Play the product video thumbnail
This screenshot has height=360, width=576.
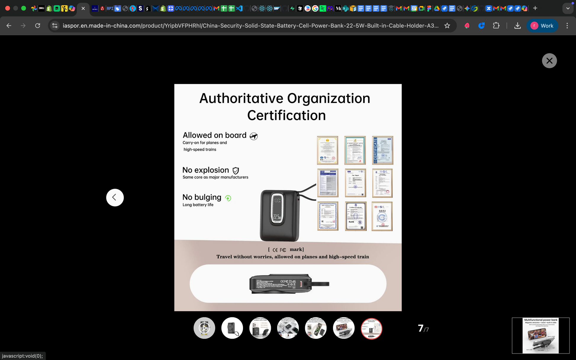(x=204, y=328)
